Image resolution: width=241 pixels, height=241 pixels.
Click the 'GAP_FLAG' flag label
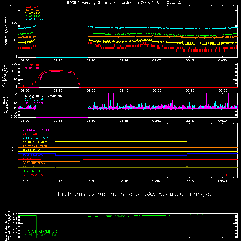coord(30,134)
